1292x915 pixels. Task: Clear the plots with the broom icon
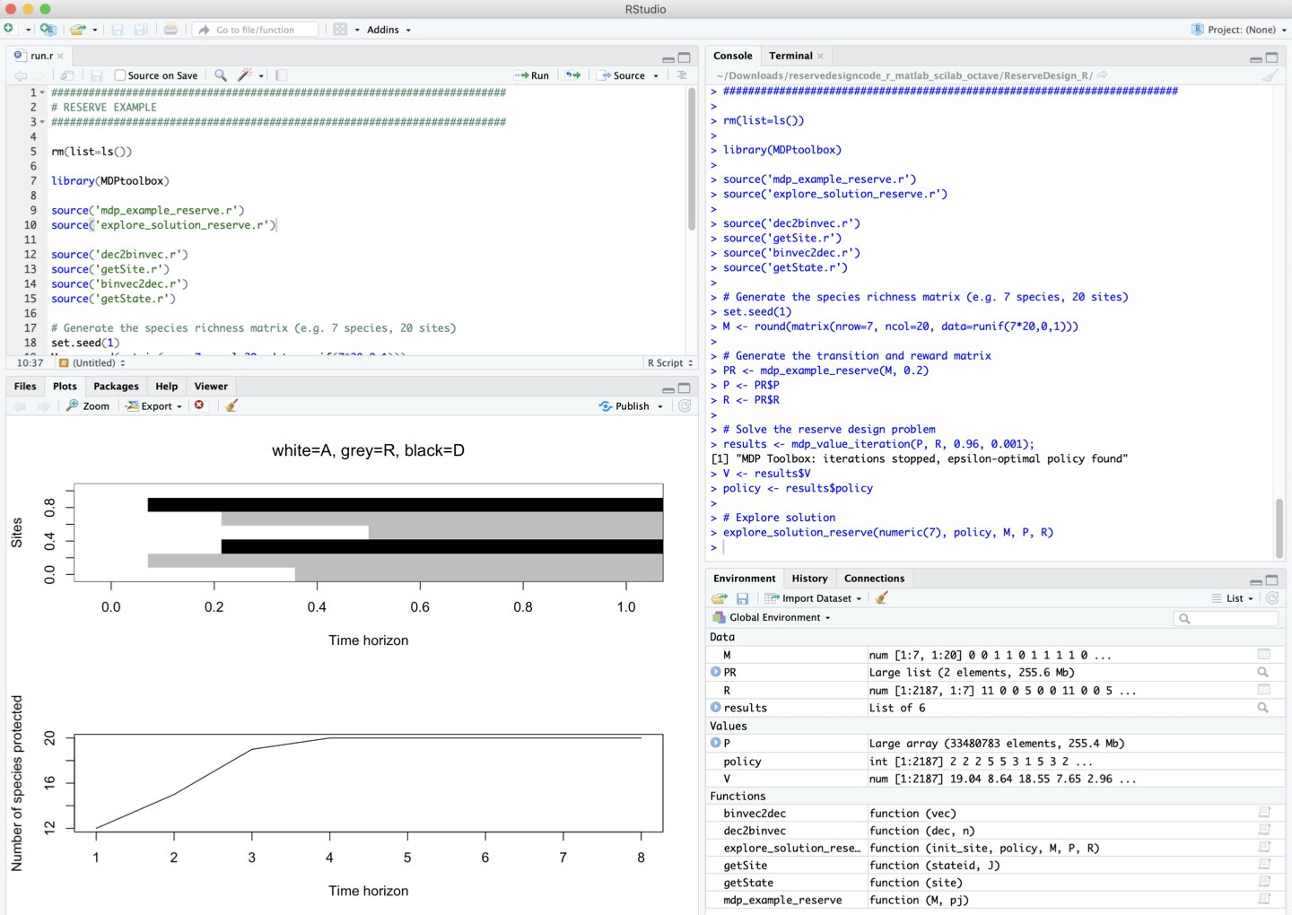[231, 405]
